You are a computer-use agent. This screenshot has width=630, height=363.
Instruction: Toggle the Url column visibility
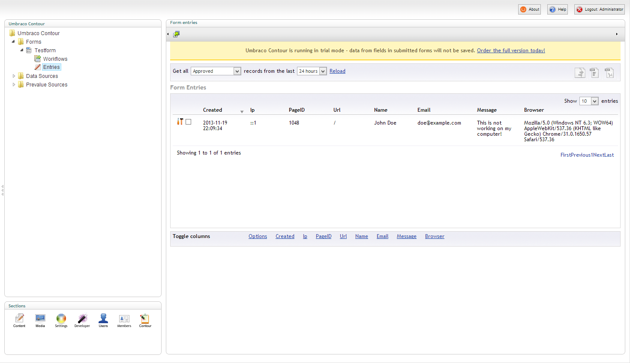343,236
